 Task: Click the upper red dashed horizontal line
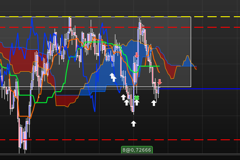(120, 27)
